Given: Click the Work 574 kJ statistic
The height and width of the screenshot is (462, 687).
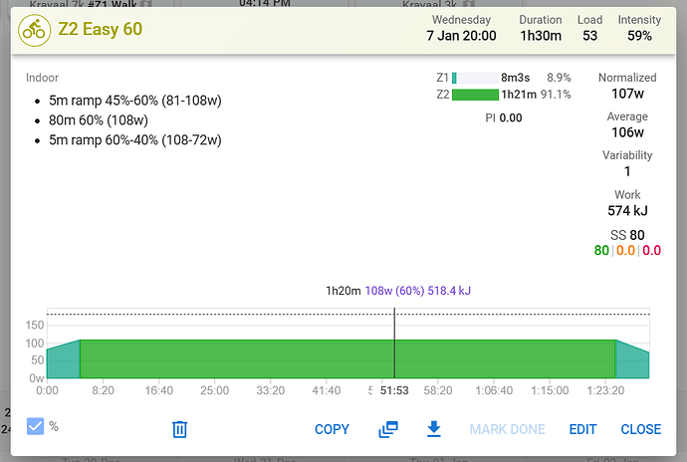Looking at the screenshot, I should (627, 210).
